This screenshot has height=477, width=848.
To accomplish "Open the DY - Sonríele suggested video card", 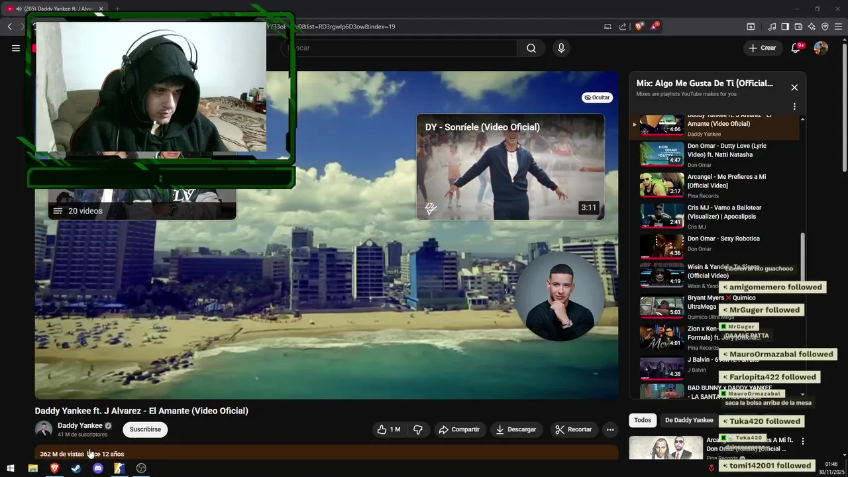I will coord(510,167).
